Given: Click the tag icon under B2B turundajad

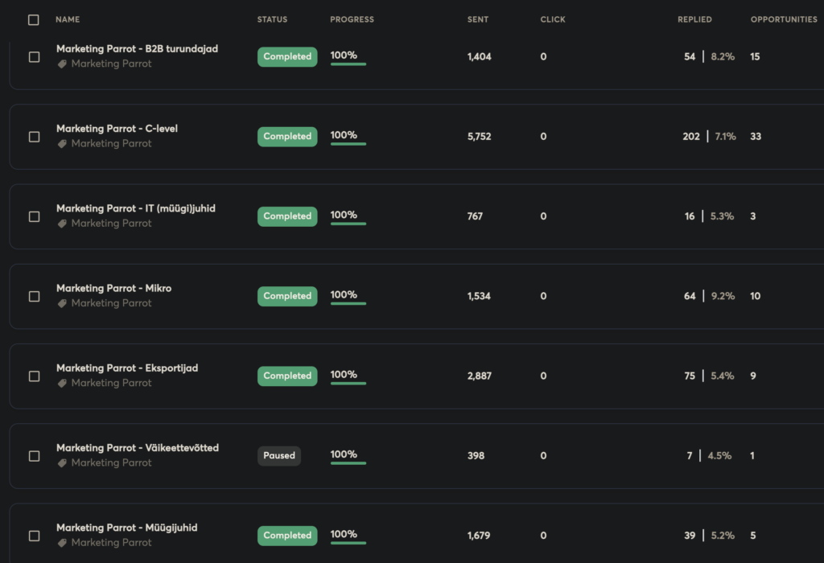Looking at the screenshot, I should 62,64.
